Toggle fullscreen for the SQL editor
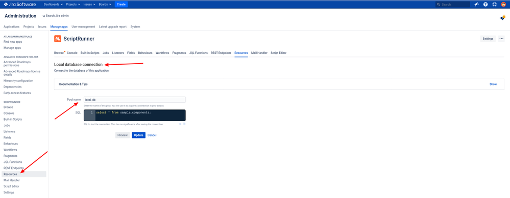The height and width of the screenshot is (198, 510). click(184, 124)
